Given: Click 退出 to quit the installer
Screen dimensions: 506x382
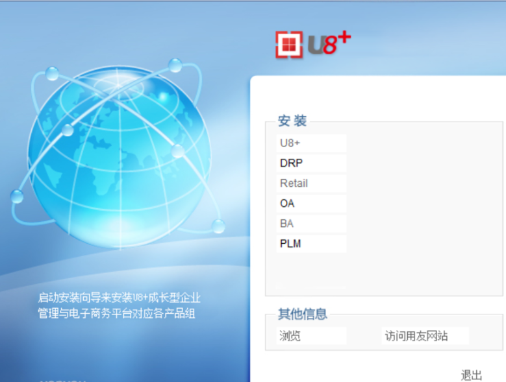Looking at the screenshot, I should click(472, 376).
